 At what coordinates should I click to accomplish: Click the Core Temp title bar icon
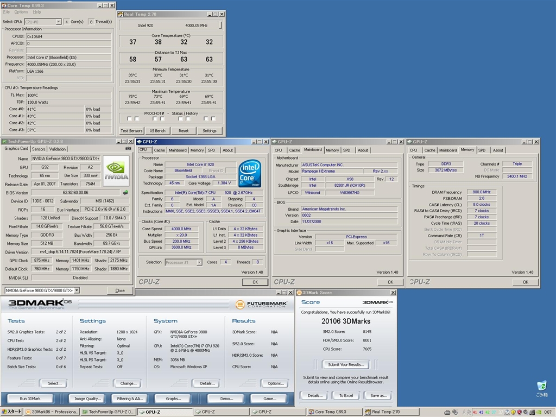click(x=5, y=5)
